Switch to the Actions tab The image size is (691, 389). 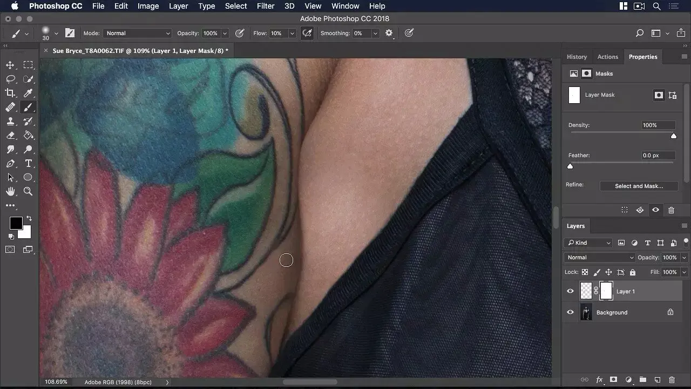click(607, 57)
